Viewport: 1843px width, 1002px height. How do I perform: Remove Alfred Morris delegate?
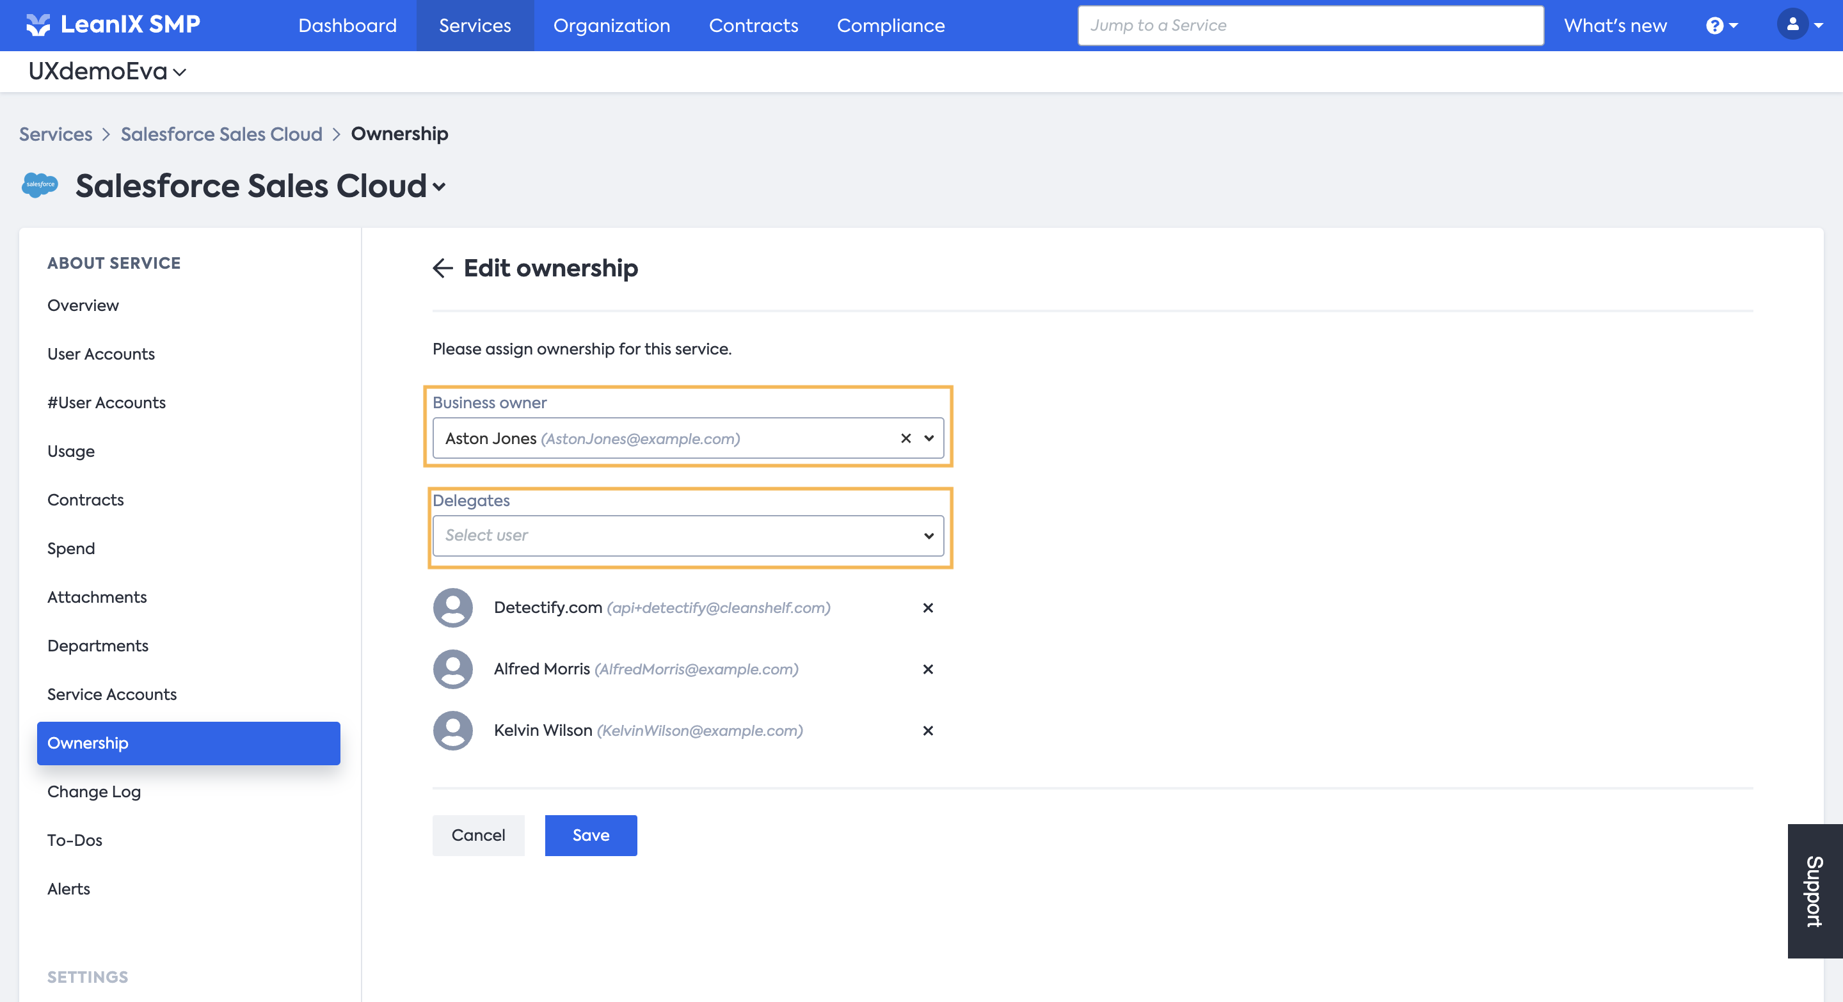coord(928,669)
